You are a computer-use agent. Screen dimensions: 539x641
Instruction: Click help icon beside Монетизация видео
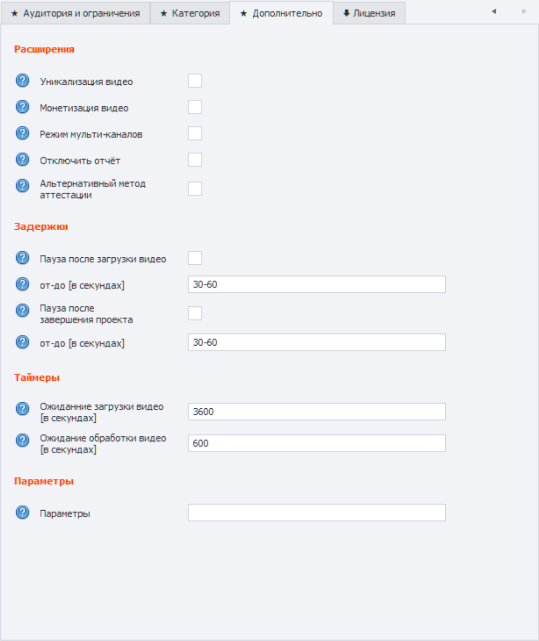[23, 107]
